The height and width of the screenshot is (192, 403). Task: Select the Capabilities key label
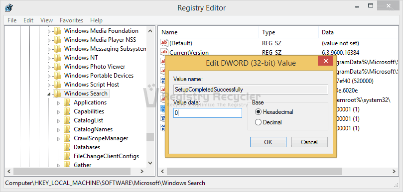[x=89, y=111]
